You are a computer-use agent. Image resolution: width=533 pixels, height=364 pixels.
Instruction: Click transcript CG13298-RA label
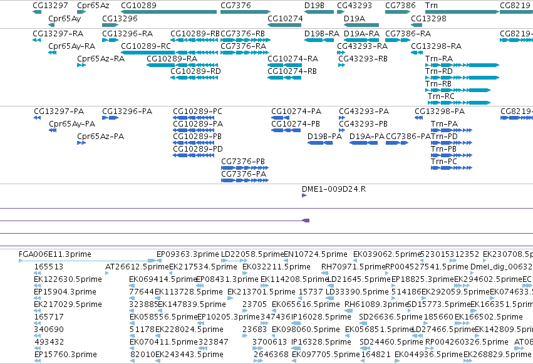[x=436, y=46]
